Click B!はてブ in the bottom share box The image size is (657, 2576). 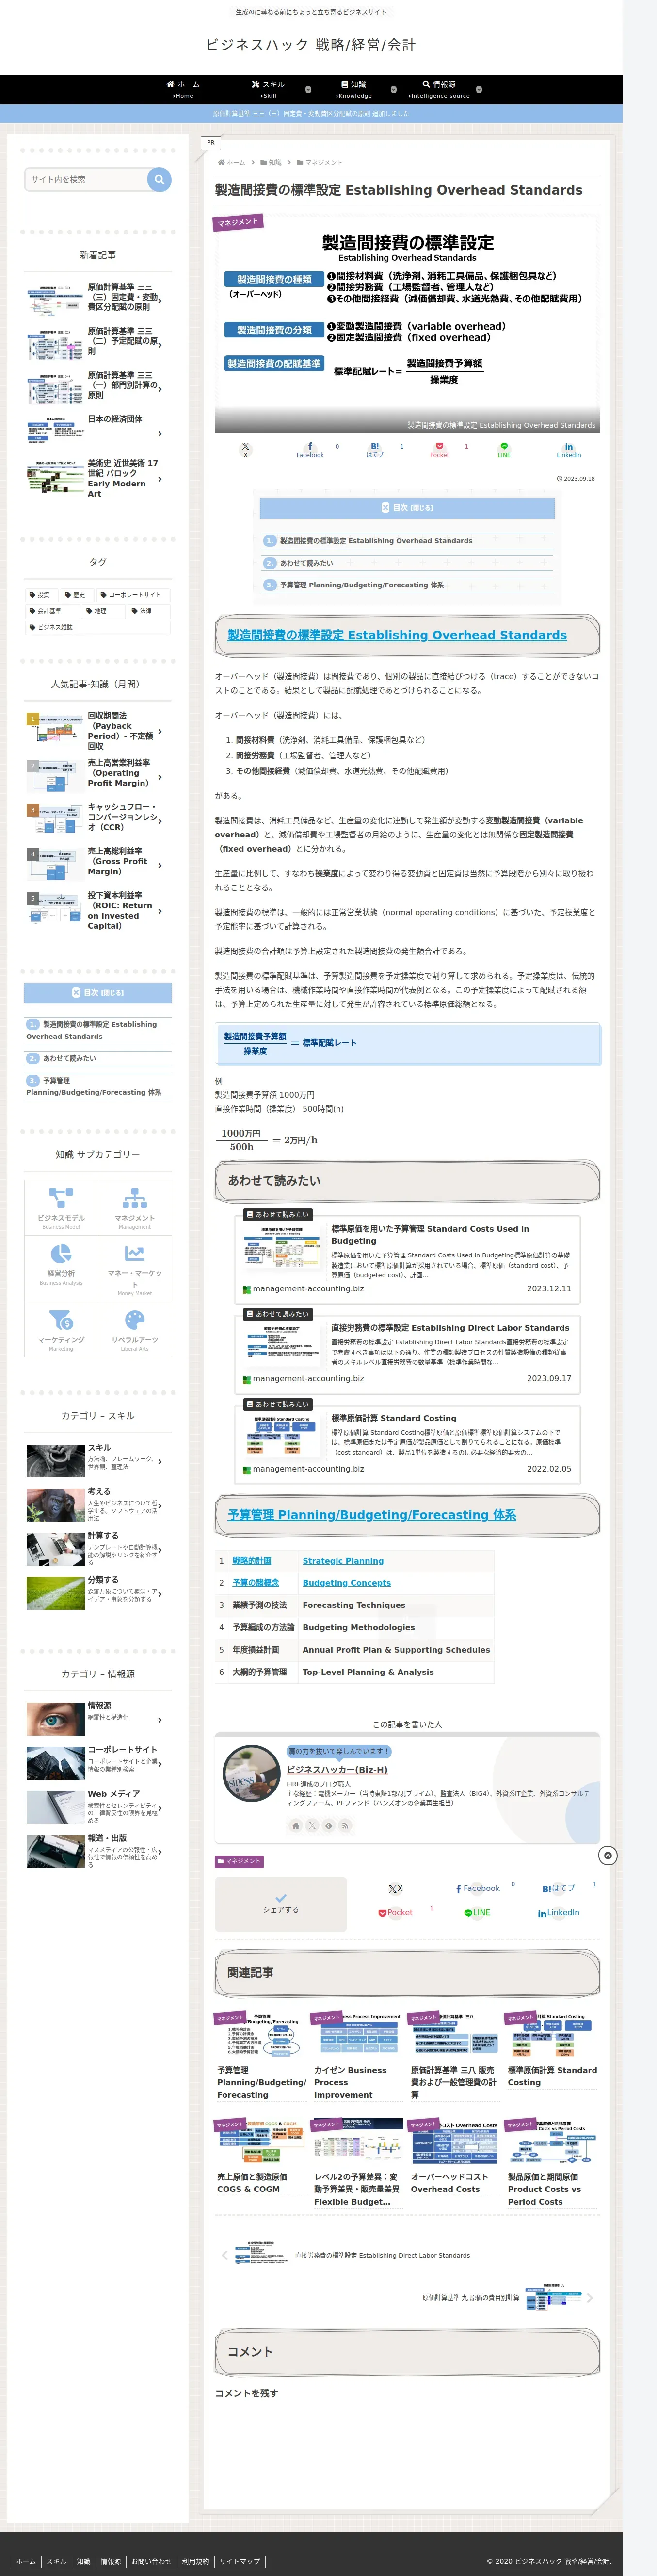(x=559, y=1888)
